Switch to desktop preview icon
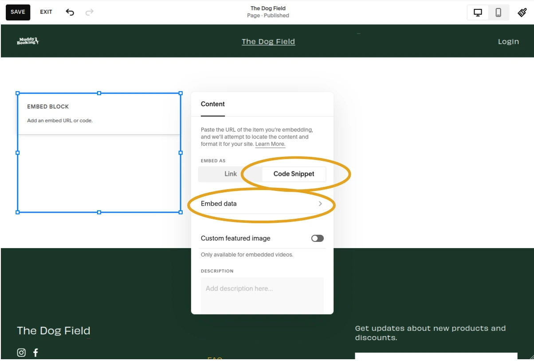534x361 pixels. [x=478, y=12]
